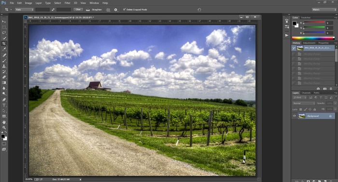Select the Zoom tool
338x182 pixels.
pos(4,128)
